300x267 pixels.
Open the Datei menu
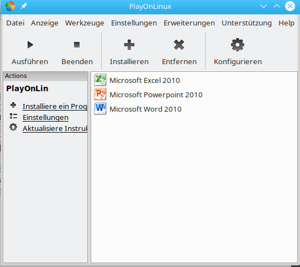click(15, 23)
